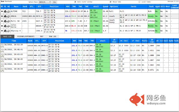Click the Version 3.1.0 label
179x112 pixels.
tap(173, 1)
